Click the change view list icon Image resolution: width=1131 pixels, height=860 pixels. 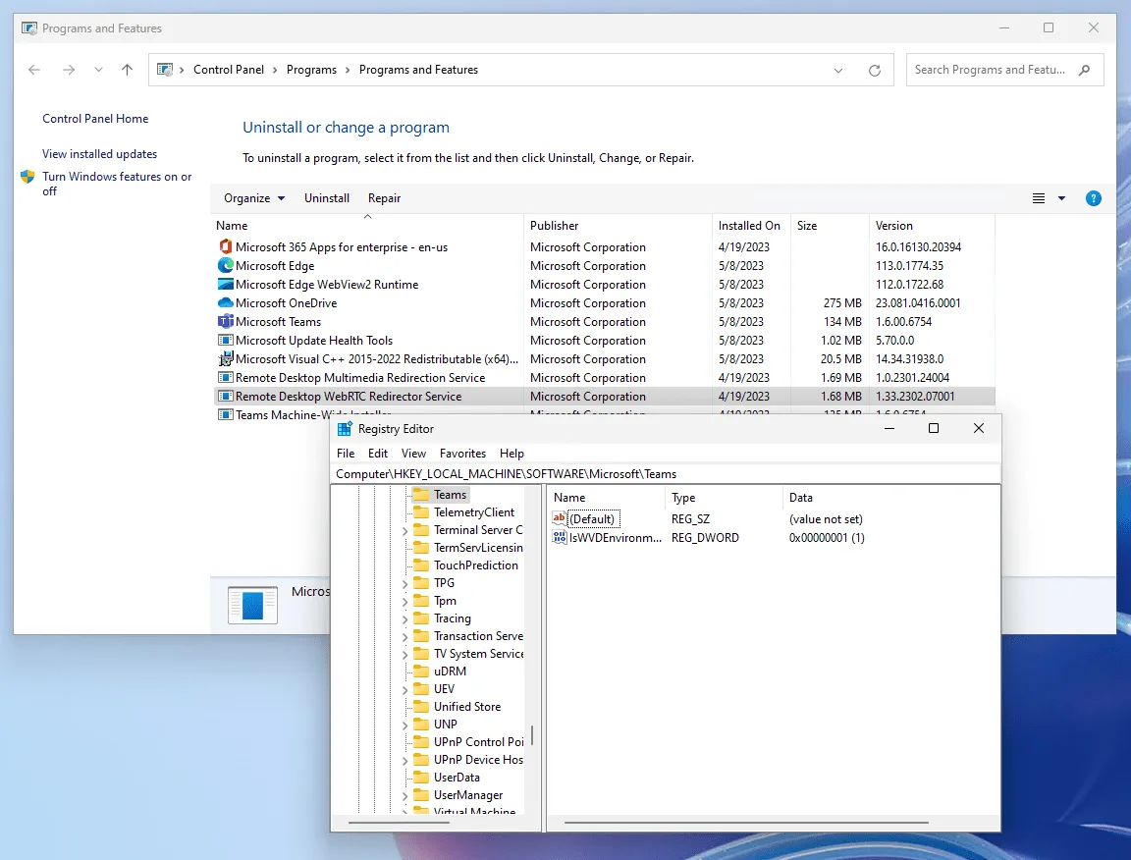[x=1039, y=198]
